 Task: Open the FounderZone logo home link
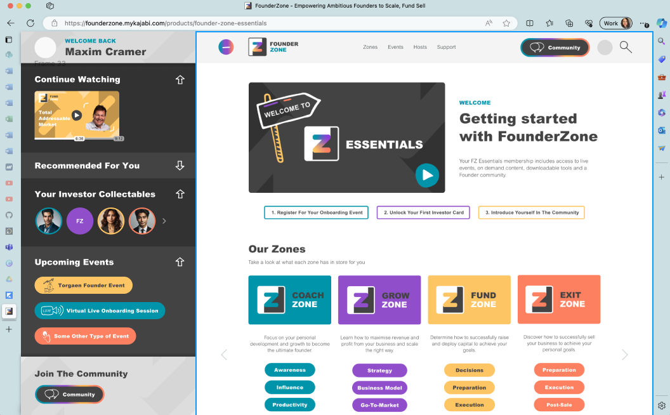pos(273,47)
